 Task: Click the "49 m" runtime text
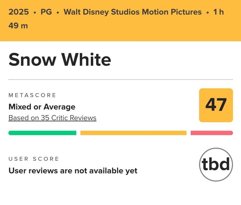pyautogui.click(x=18, y=26)
